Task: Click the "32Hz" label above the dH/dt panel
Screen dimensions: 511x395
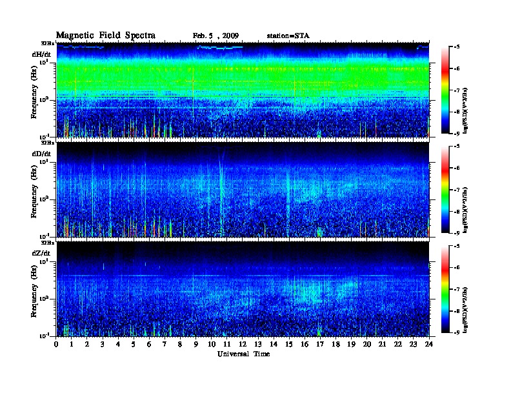Action: point(48,43)
